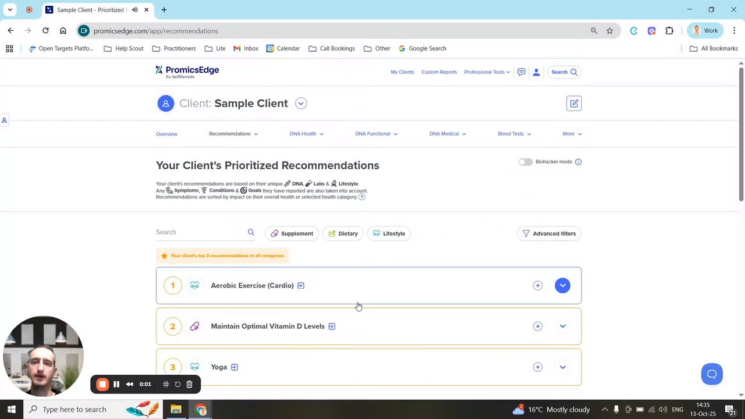
Task: Open Advanced filters
Action: tap(549, 233)
